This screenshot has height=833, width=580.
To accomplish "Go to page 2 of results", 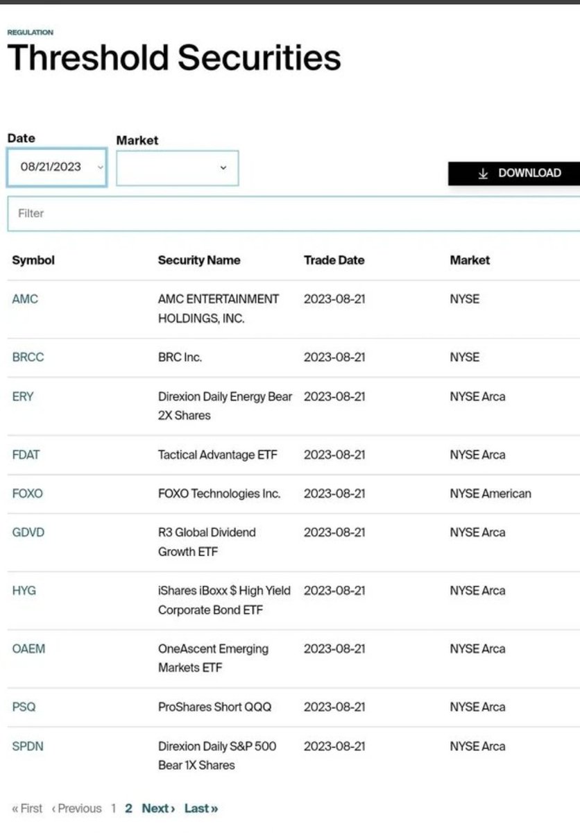I will pos(128,808).
